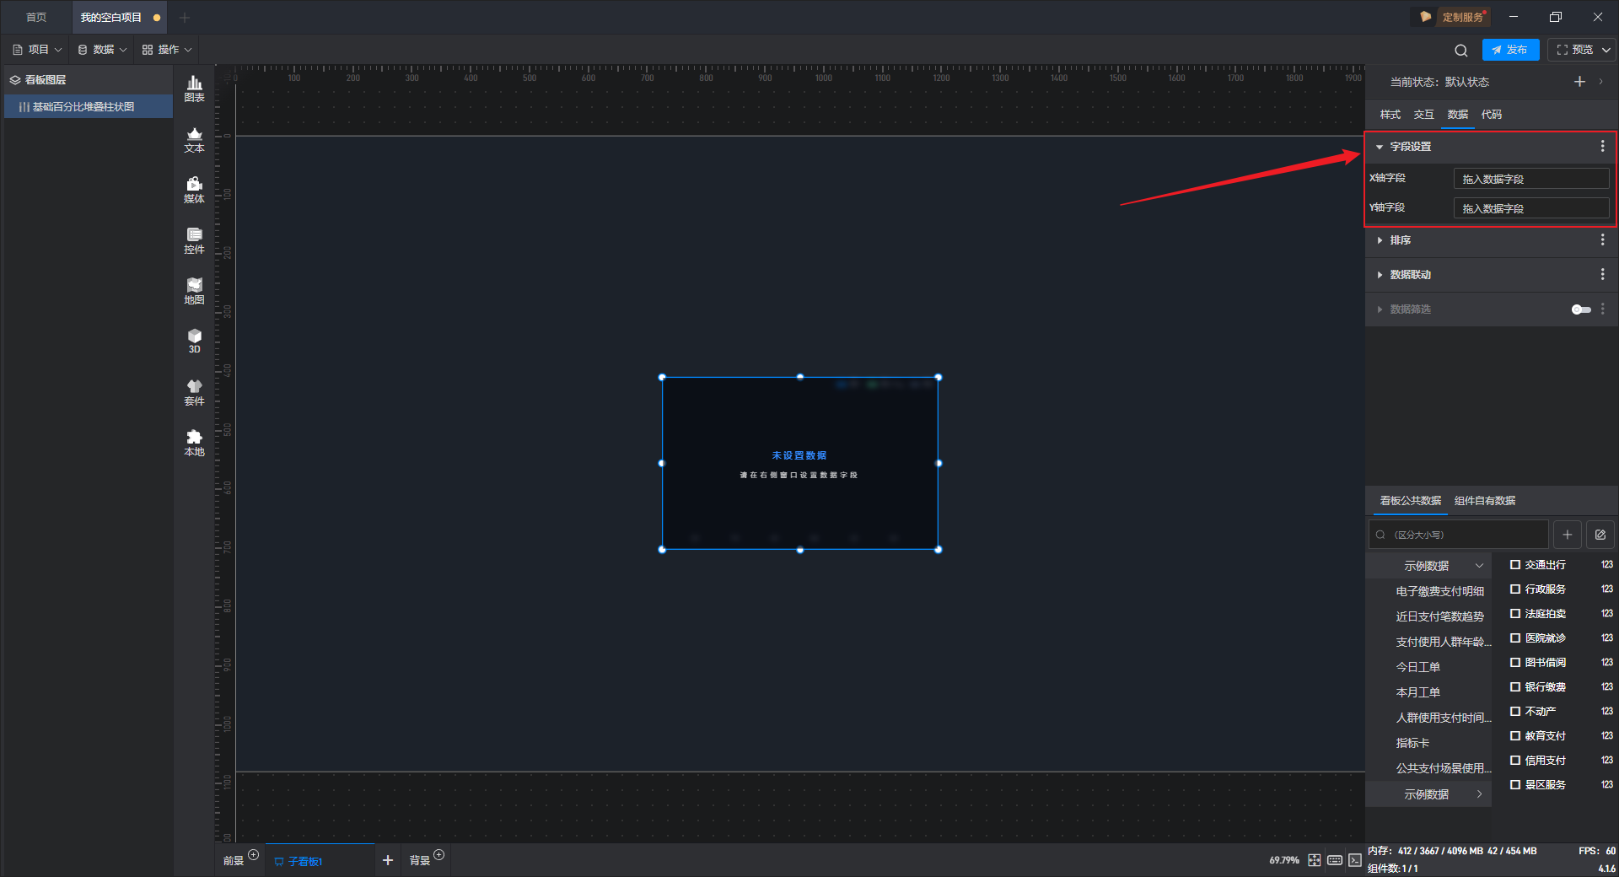Open the 操作 menu
This screenshot has width=1619, height=877.
[167, 50]
